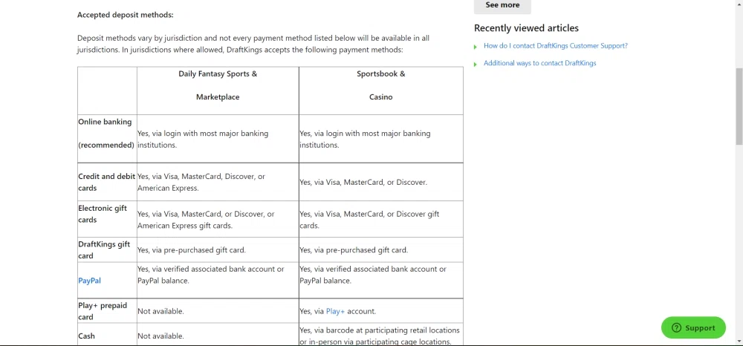Screen dimensions: 743x346
Task: Select the 'Credit and debit cards' row label
Action: point(106,182)
